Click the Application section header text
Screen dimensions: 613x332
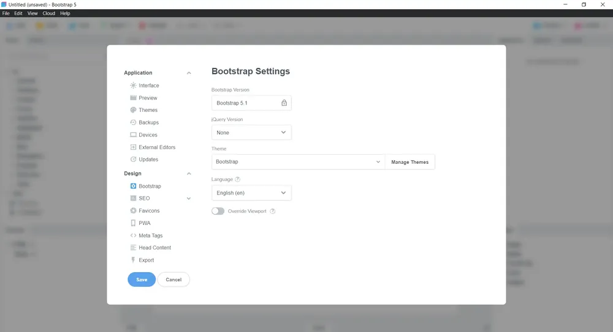point(138,73)
